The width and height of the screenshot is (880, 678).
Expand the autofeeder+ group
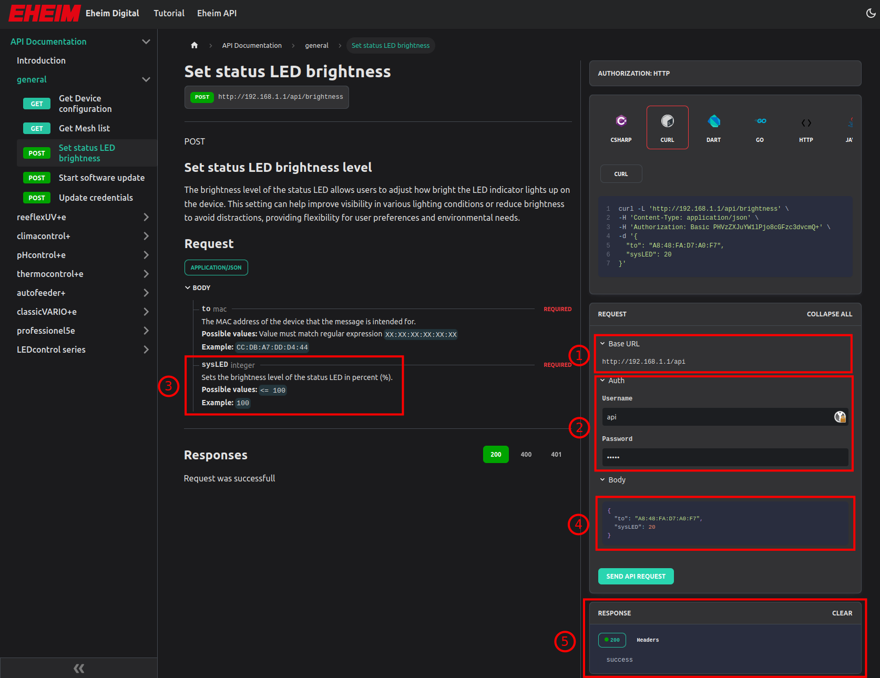146,293
